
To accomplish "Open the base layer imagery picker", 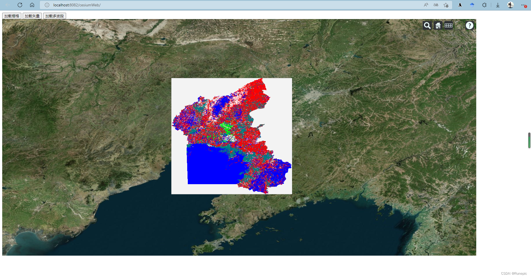I will tap(459, 25).
